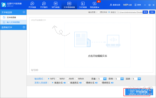The height and width of the screenshot is (98, 156).
Task: Open the 音调 pitch dropdown
Action: [x=122, y=79]
